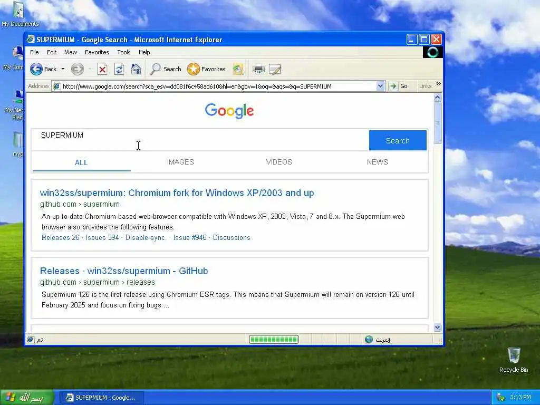The width and height of the screenshot is (540, 405).
Task: Click the Google logo
Action: point(229,111)
